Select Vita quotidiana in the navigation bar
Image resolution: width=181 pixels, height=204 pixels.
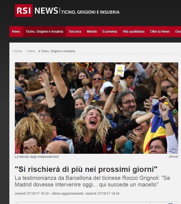pyautogui.click(x=134, y=32)
